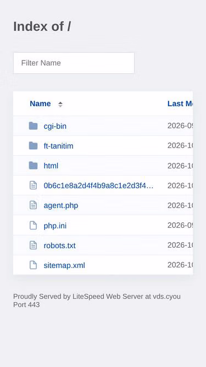Click the php.ini row's modified date

180,225
